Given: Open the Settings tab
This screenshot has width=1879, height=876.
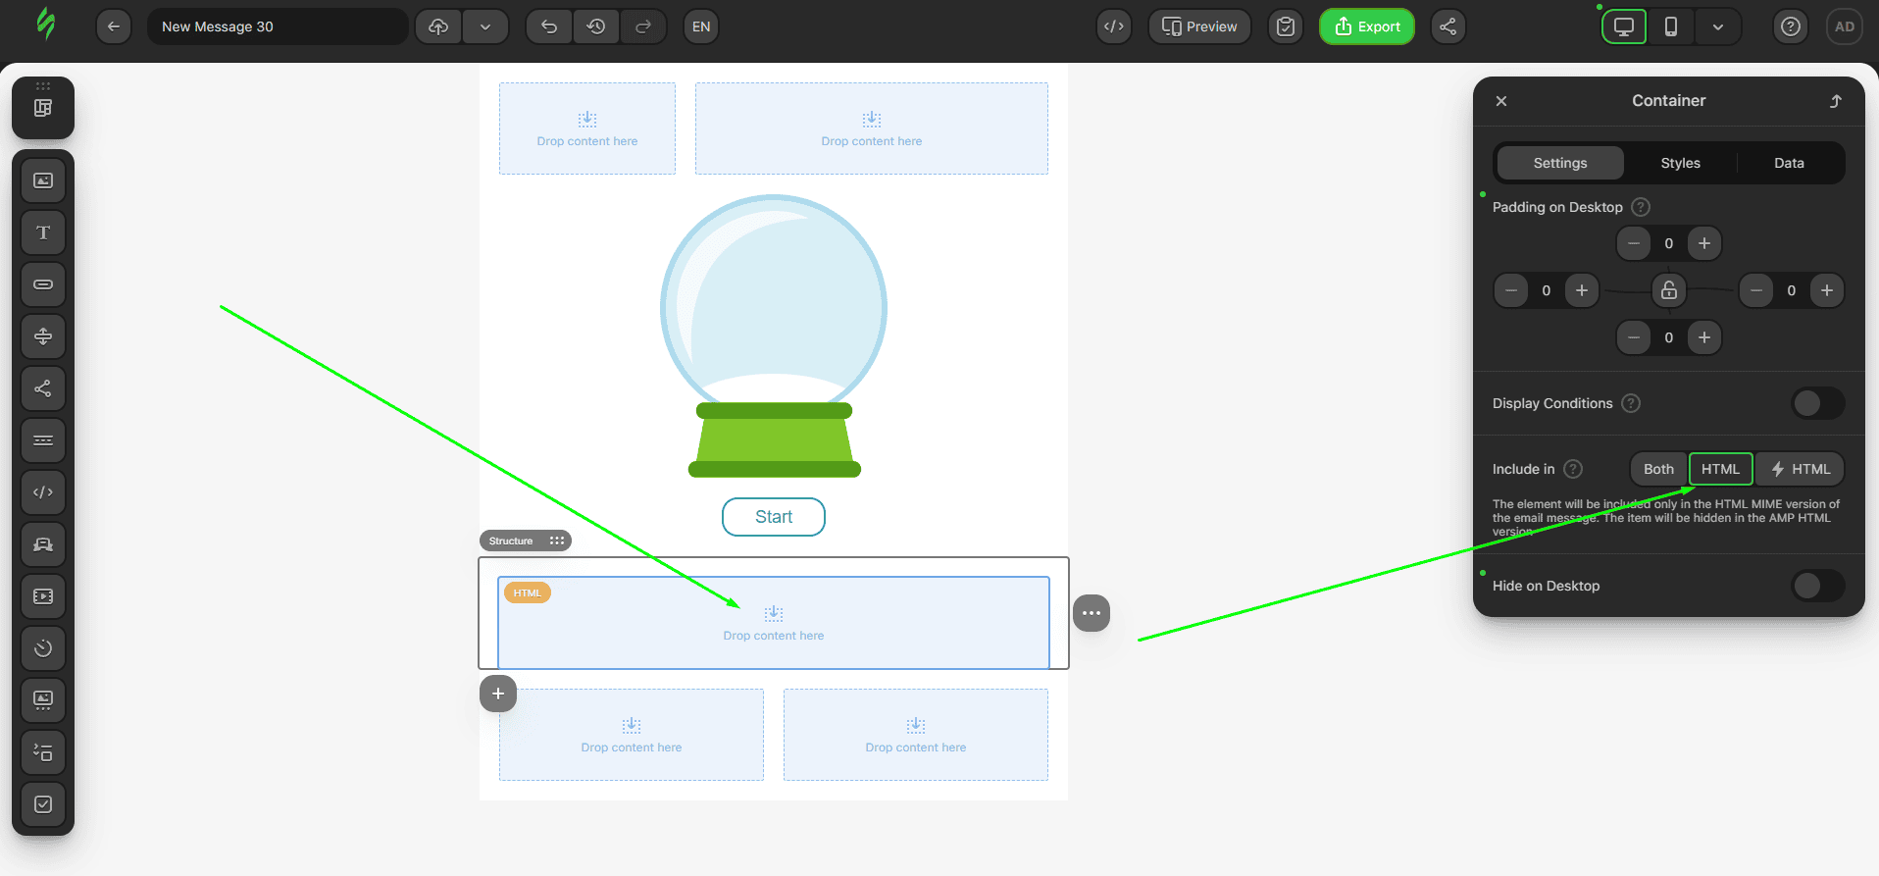Looking at the screenshot, I should tap(1560, 163).
